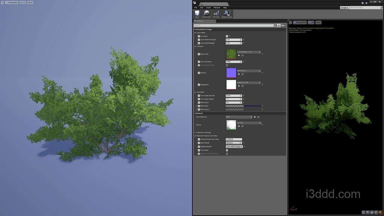
Task: Open the Blend Mode dropdown set to Masked
Action: [x=234, y=143]
